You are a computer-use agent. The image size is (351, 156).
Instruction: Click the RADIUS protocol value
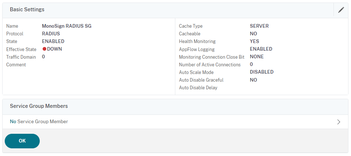(51, 34)
